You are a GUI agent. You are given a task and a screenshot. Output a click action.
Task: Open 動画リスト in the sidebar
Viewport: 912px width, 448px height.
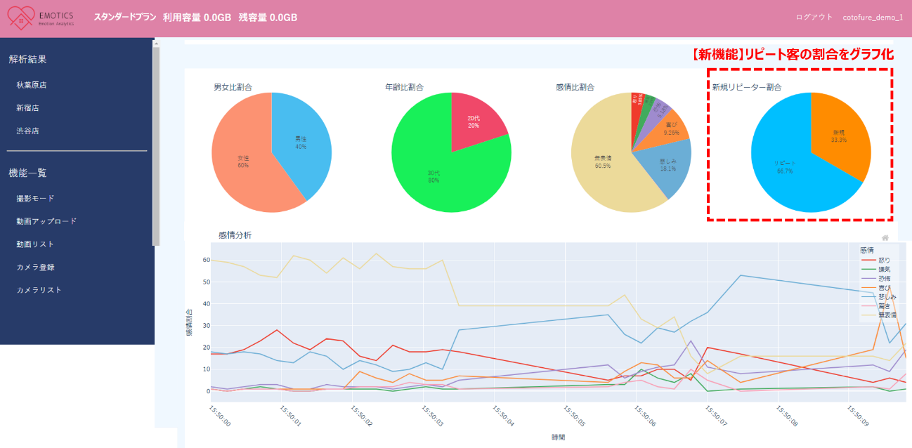[35, 244]
